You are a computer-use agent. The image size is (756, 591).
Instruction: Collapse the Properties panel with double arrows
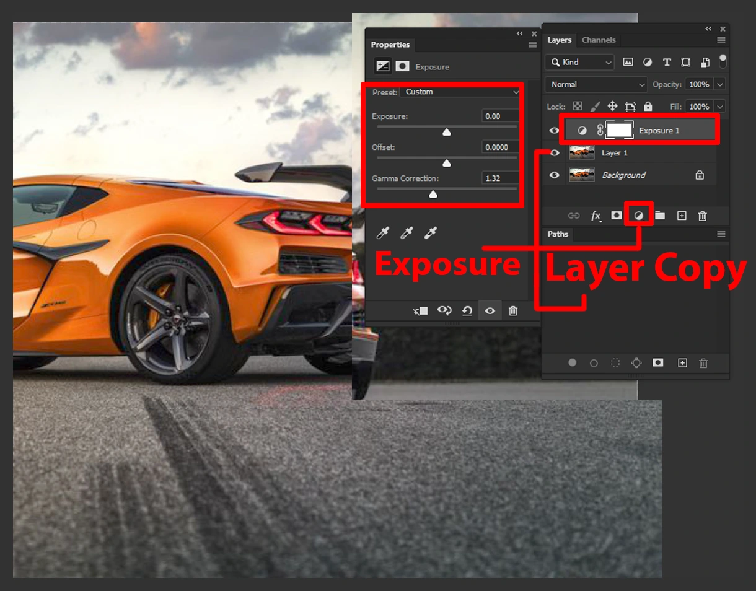click(519, 33)
